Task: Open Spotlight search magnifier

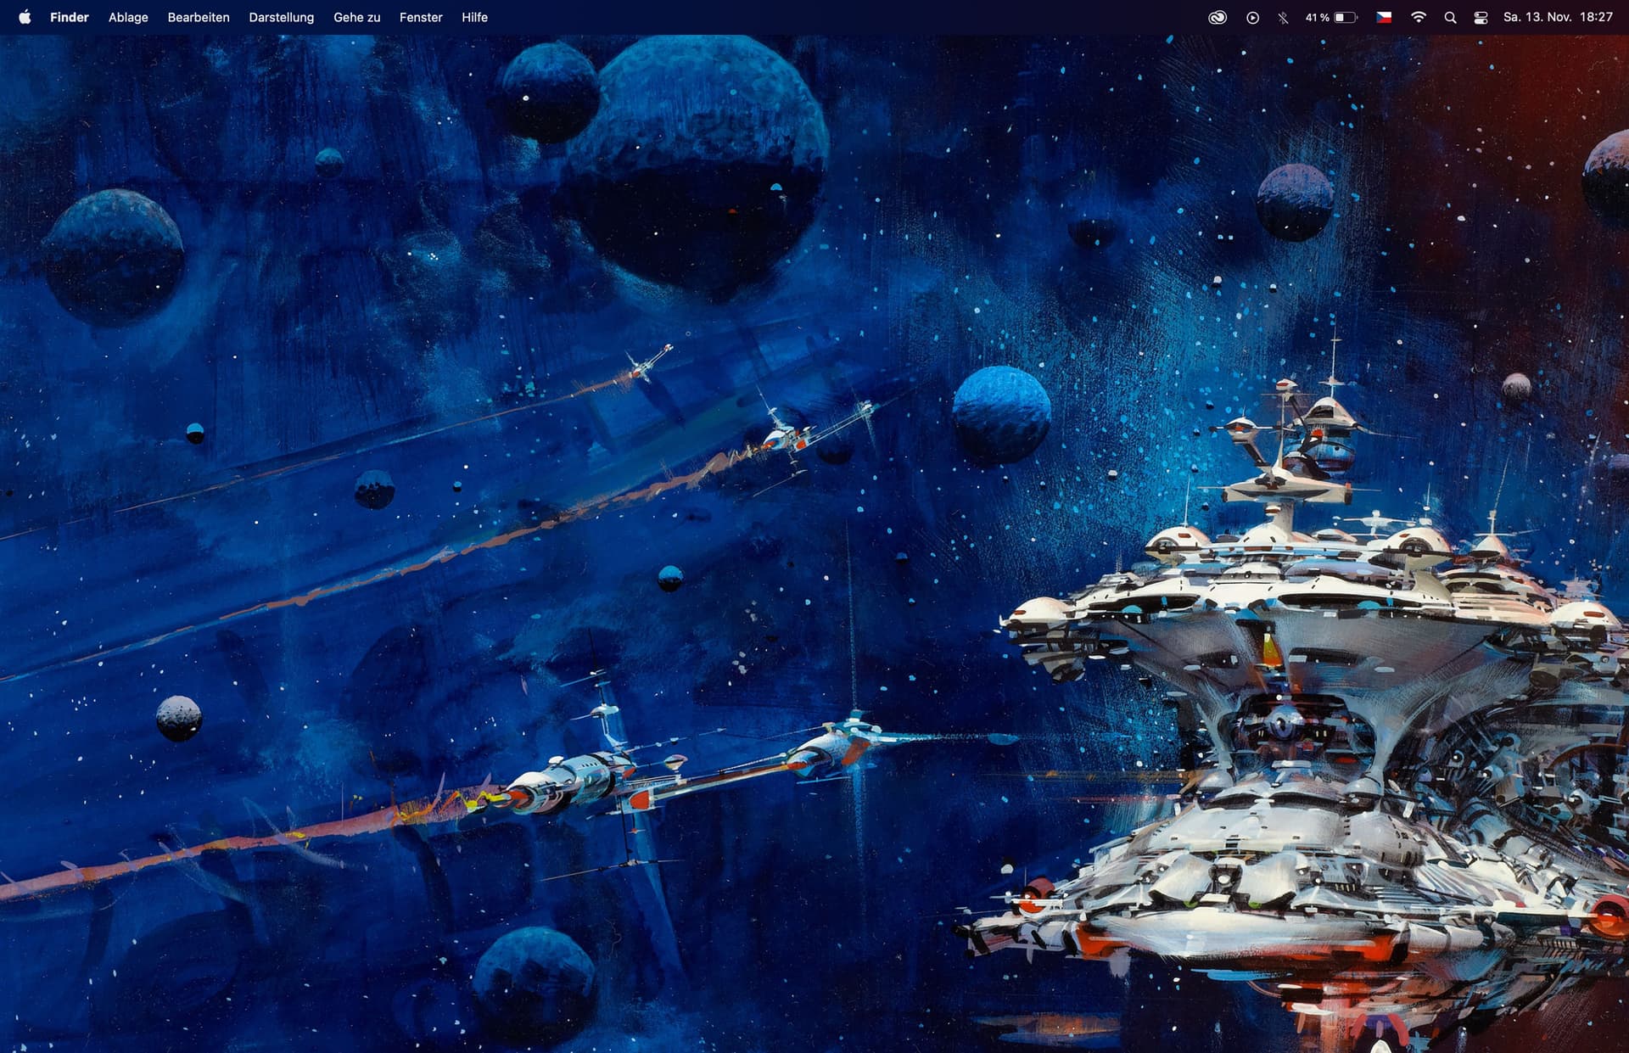Action: (1450, 17)
